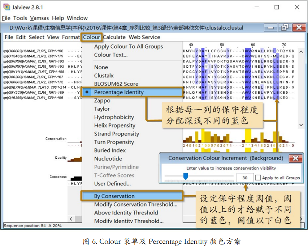This screenshot has width=308, height=247.
Task: Click the alignment vertical scrollbar up arrow
Action: (x=301, y=52)
